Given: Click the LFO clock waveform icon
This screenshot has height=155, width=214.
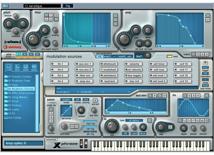Looking at the screenshot, I should tap(207, 120).
